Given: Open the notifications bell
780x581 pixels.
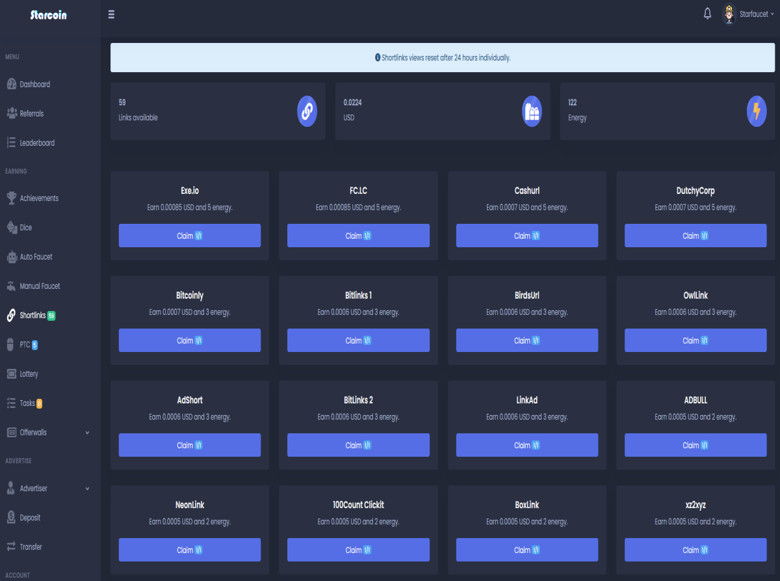Looking at the screenshot, I should [707, 14].
